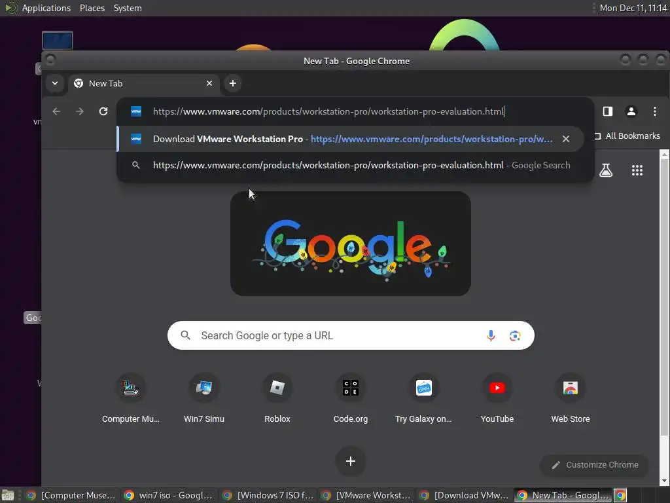Remove the VMware suggestion with its X
This screenshot has width=670, height=503.
click(566, 139)
